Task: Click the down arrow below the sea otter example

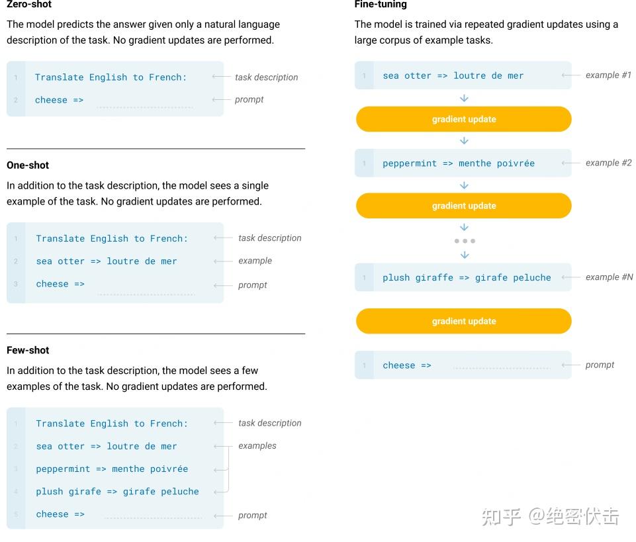Action: click(x=463, y=98)
